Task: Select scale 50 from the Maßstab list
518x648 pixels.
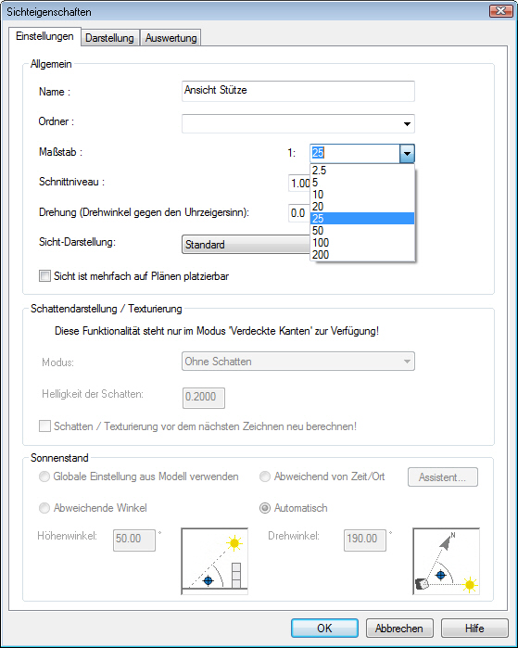Action: tap(362, 231)
